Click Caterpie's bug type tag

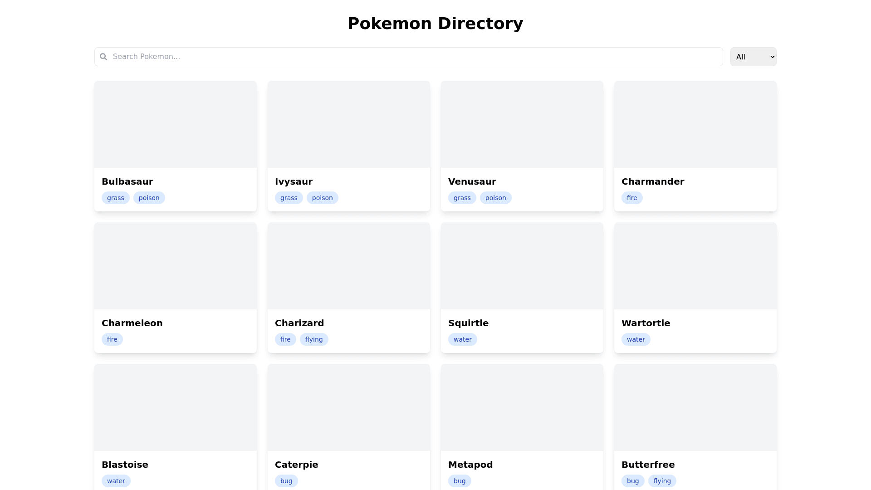(x=286, y=481)
